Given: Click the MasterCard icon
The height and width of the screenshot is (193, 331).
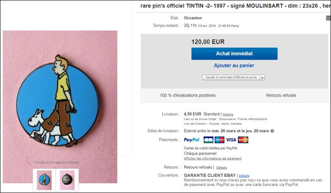Looking at the screenshot, I should (243, 140).
